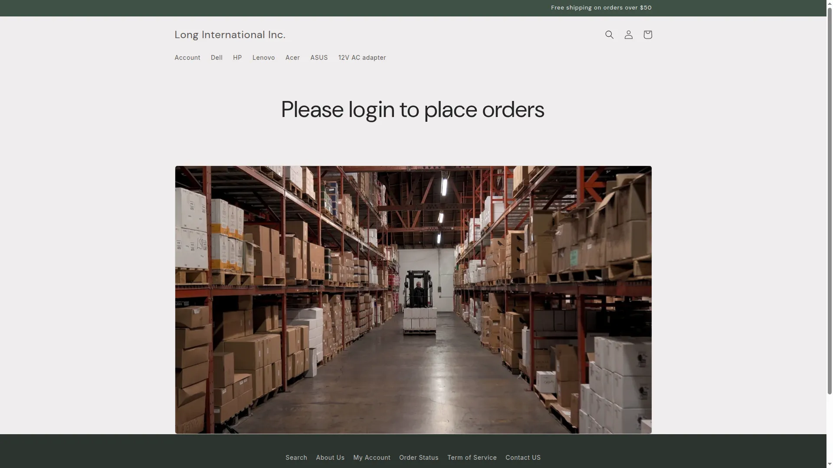833x468 pixels.
Task: Open 12V AC adapter category
Action: (362, 58)
